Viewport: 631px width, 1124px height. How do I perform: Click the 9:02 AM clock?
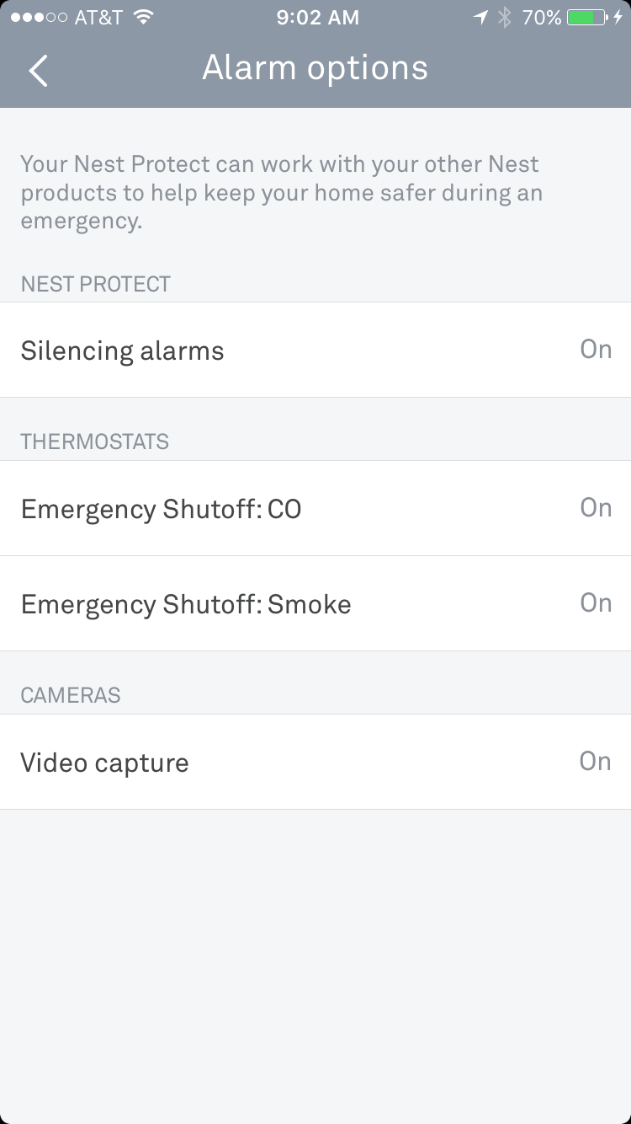[317, 18]
